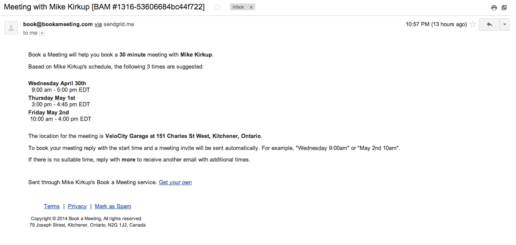This screenshot has height=245, width=516.
Task: Toggle the importance marker beside subject
Action: 217,7
